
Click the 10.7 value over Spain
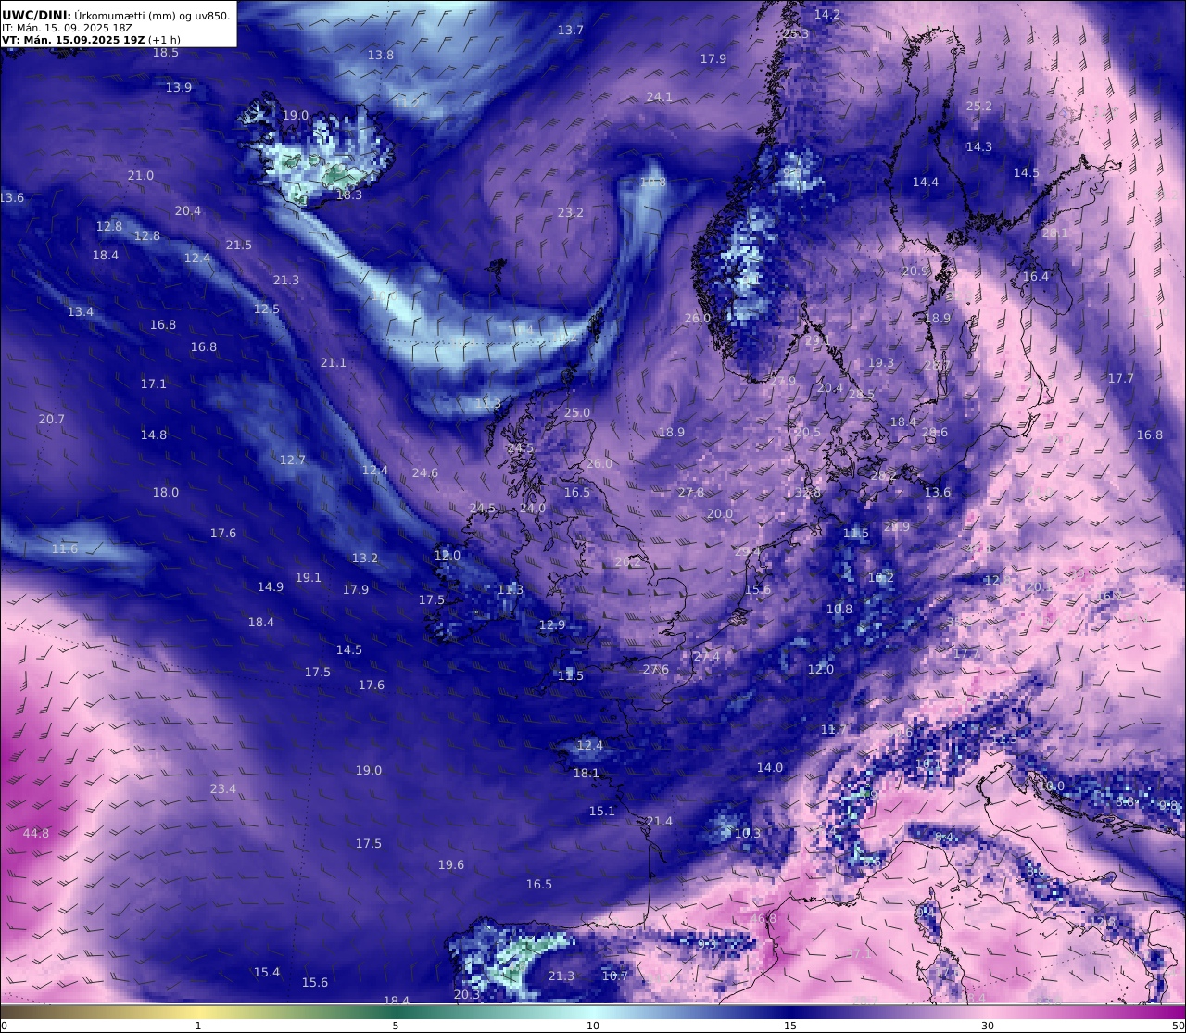tap(614, 976)
